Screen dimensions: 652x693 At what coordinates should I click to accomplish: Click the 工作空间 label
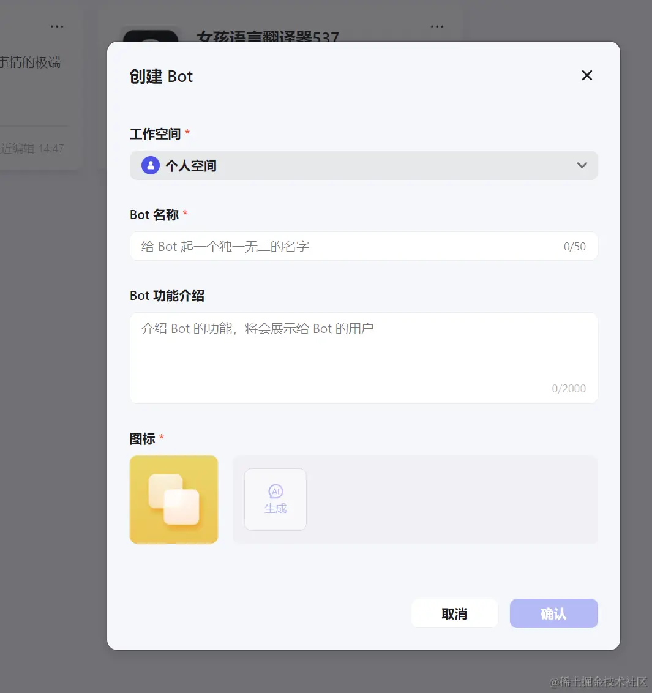click(x=155, y=134)
